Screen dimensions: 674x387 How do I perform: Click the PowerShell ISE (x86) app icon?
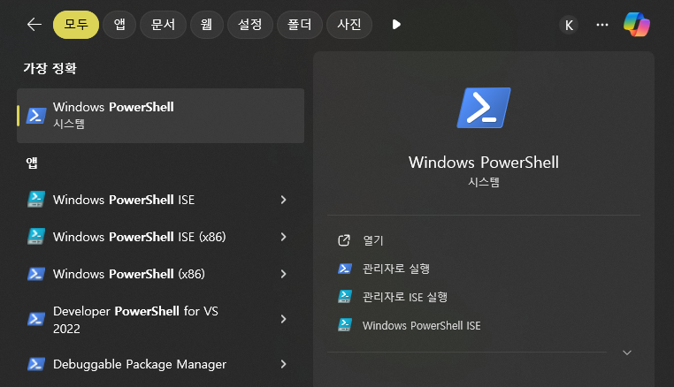[x=36, y=237]
